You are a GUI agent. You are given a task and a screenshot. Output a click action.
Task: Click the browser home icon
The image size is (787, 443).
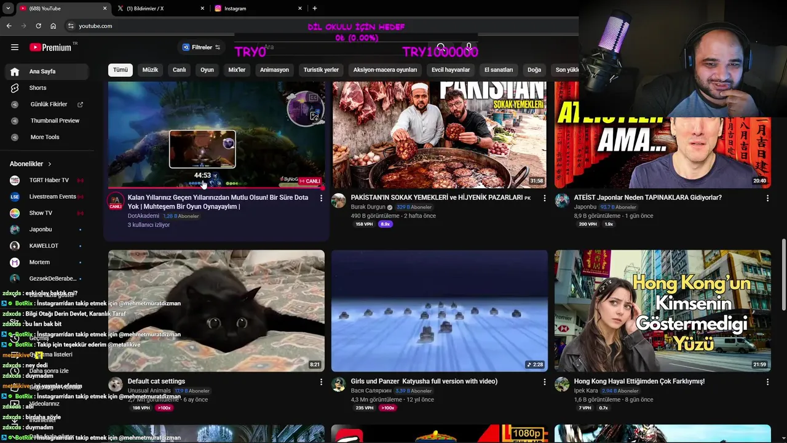(x=53, y=26)
